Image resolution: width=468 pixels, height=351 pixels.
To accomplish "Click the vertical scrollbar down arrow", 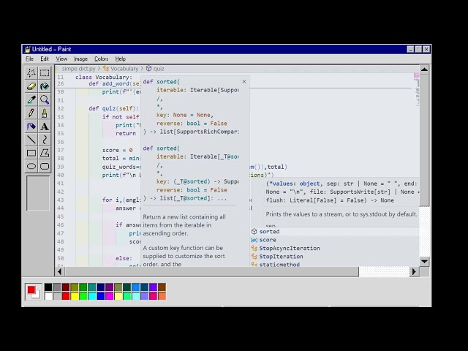I will [424, 261].
